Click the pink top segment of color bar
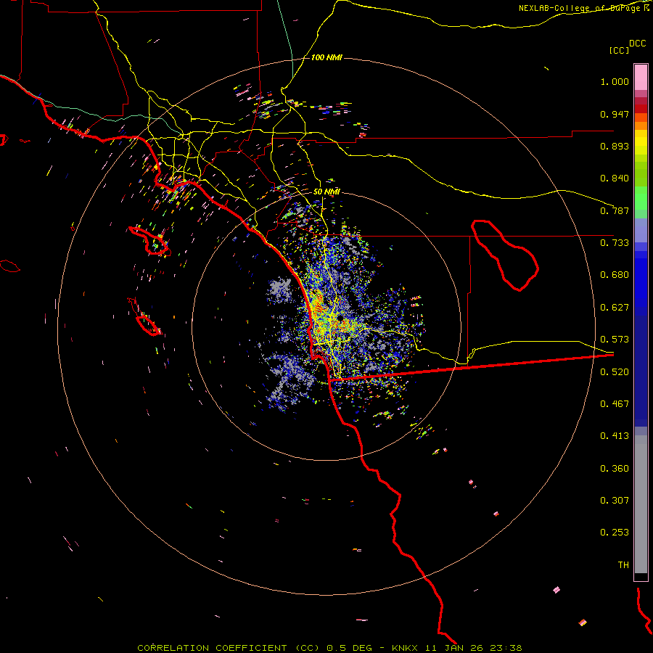The height and width of the screenshot is (653, 653). pyautogui.click(x=641, y=78)
